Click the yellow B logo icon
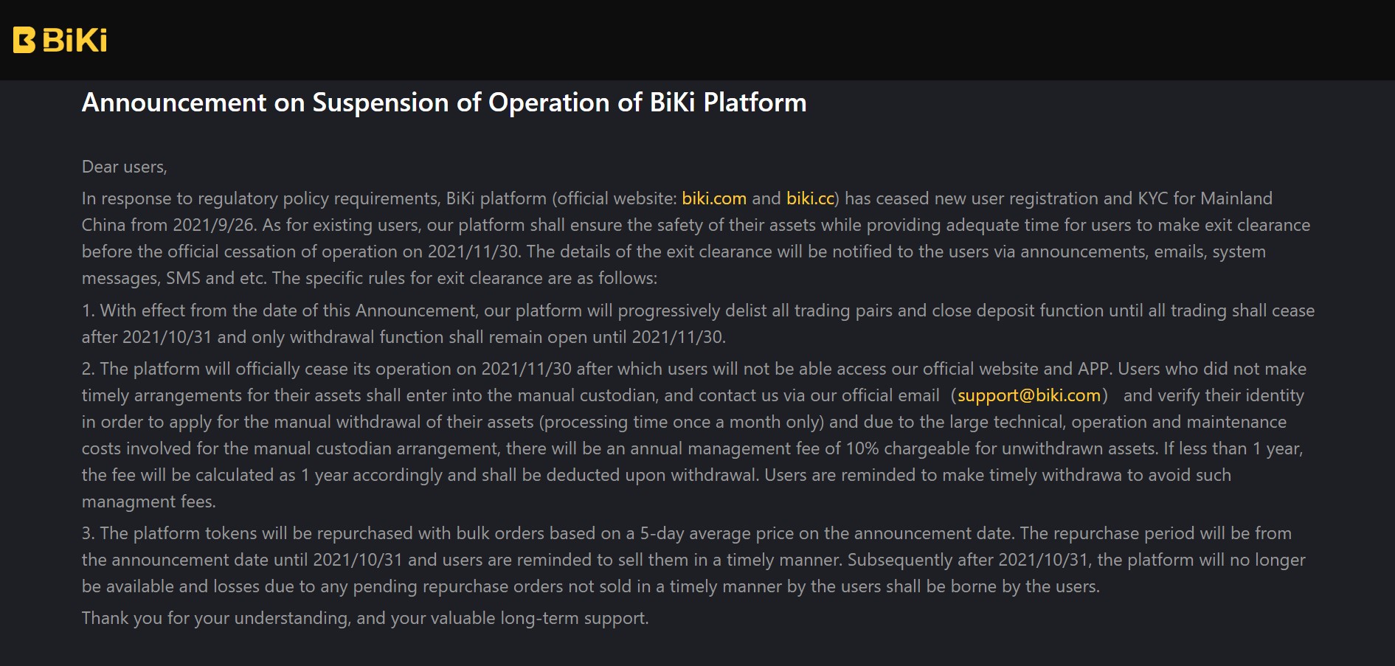Screen dimensions: 1395x666 24,40
